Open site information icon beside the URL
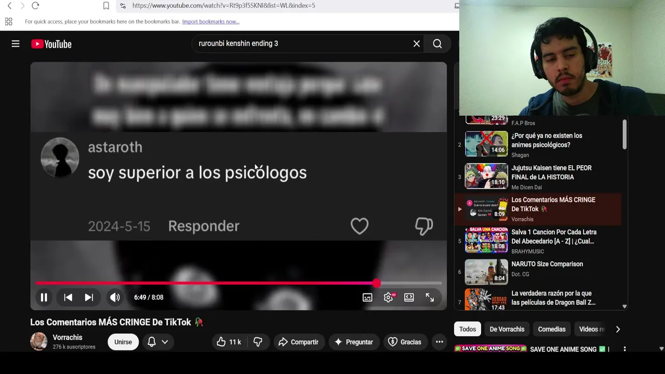The height and width of the screenshot is (374, 665). 123,6
